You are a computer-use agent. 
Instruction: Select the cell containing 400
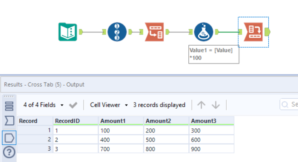[121, 140]
